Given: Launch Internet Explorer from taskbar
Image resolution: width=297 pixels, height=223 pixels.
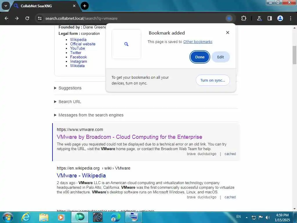Looking at the screenshot, I should click(26, 217).
